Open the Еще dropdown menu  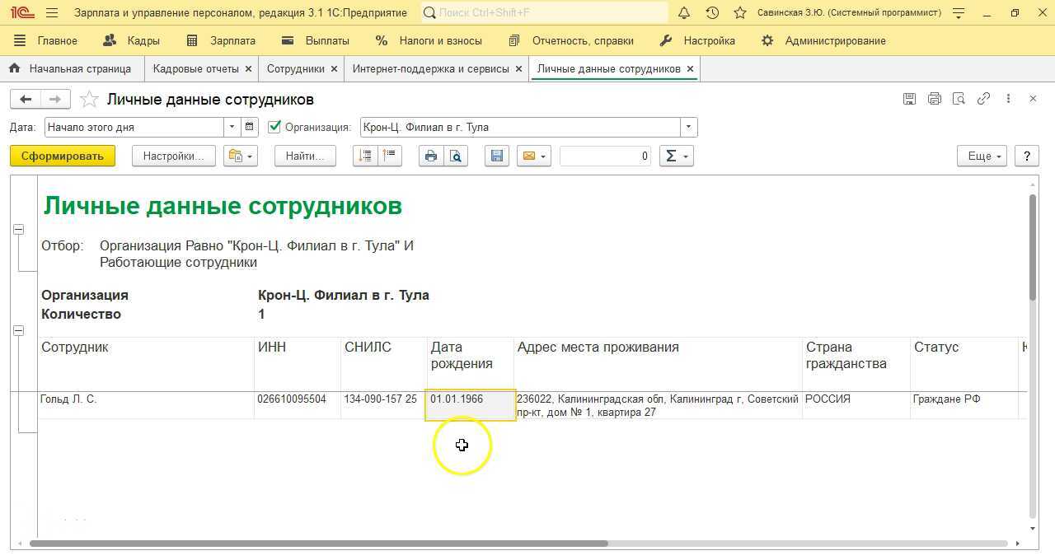point(982,156)
